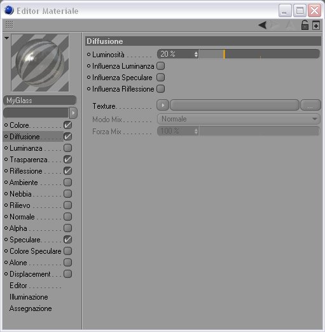Click the Forza Mix stepper arrows
This screenshot has height=332, width=325.
pos(196,131)
